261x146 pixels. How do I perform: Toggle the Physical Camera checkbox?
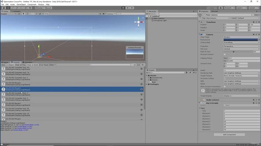225,54
